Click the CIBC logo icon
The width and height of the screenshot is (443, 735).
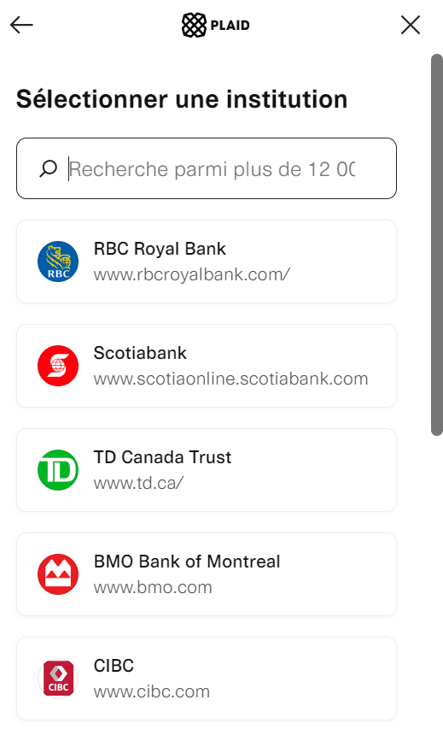(x=58, y=679)
